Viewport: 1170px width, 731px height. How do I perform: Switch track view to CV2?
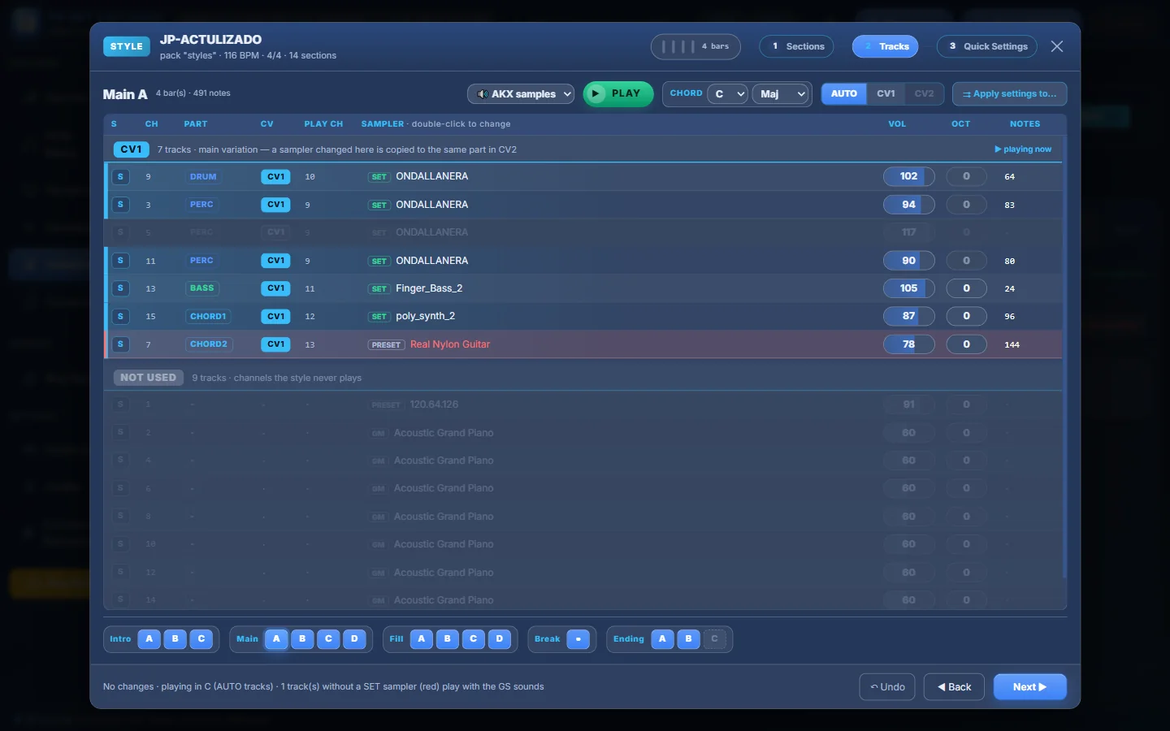point(924,93)
